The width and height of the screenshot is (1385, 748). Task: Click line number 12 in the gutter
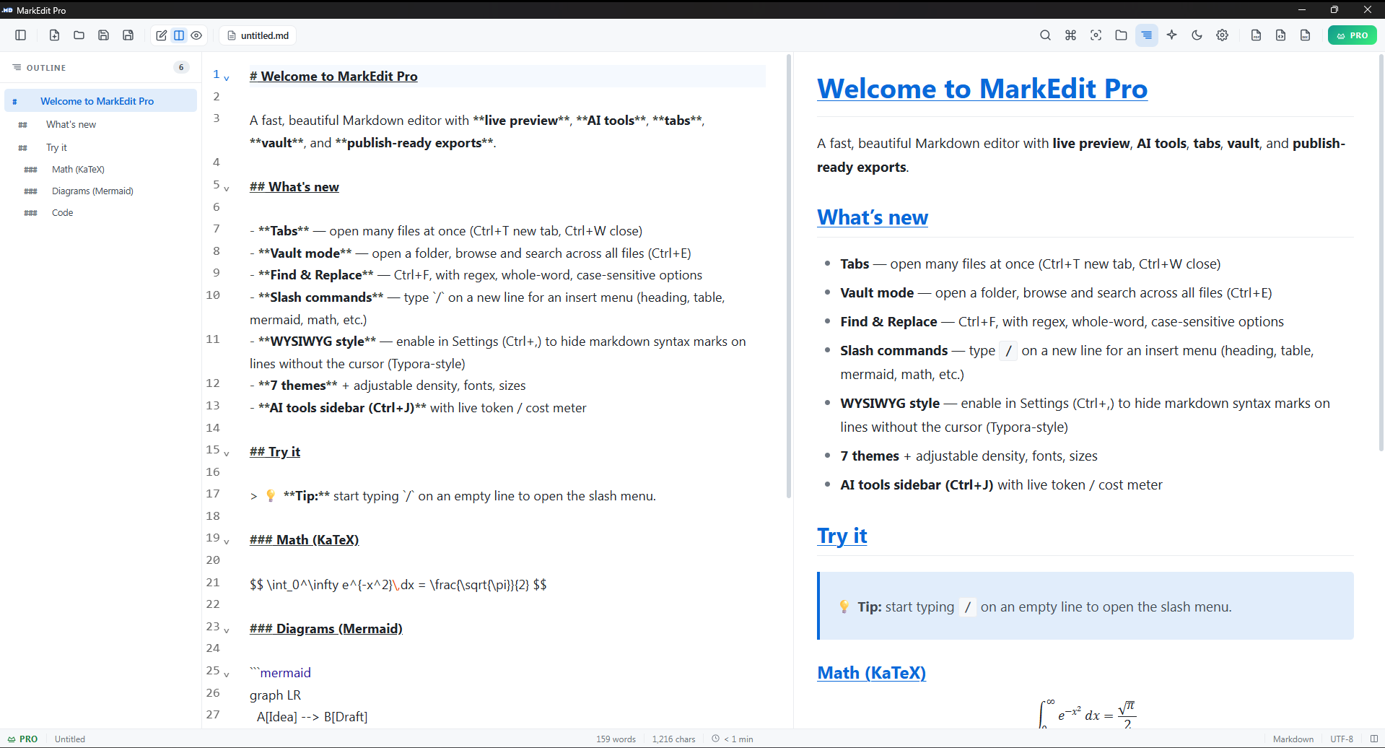213,383
